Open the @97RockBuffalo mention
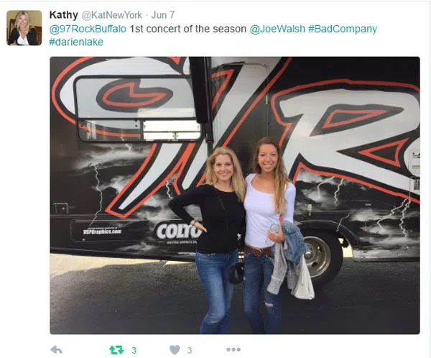Viewport: 431px width, 358px height. tap(88, 29)
